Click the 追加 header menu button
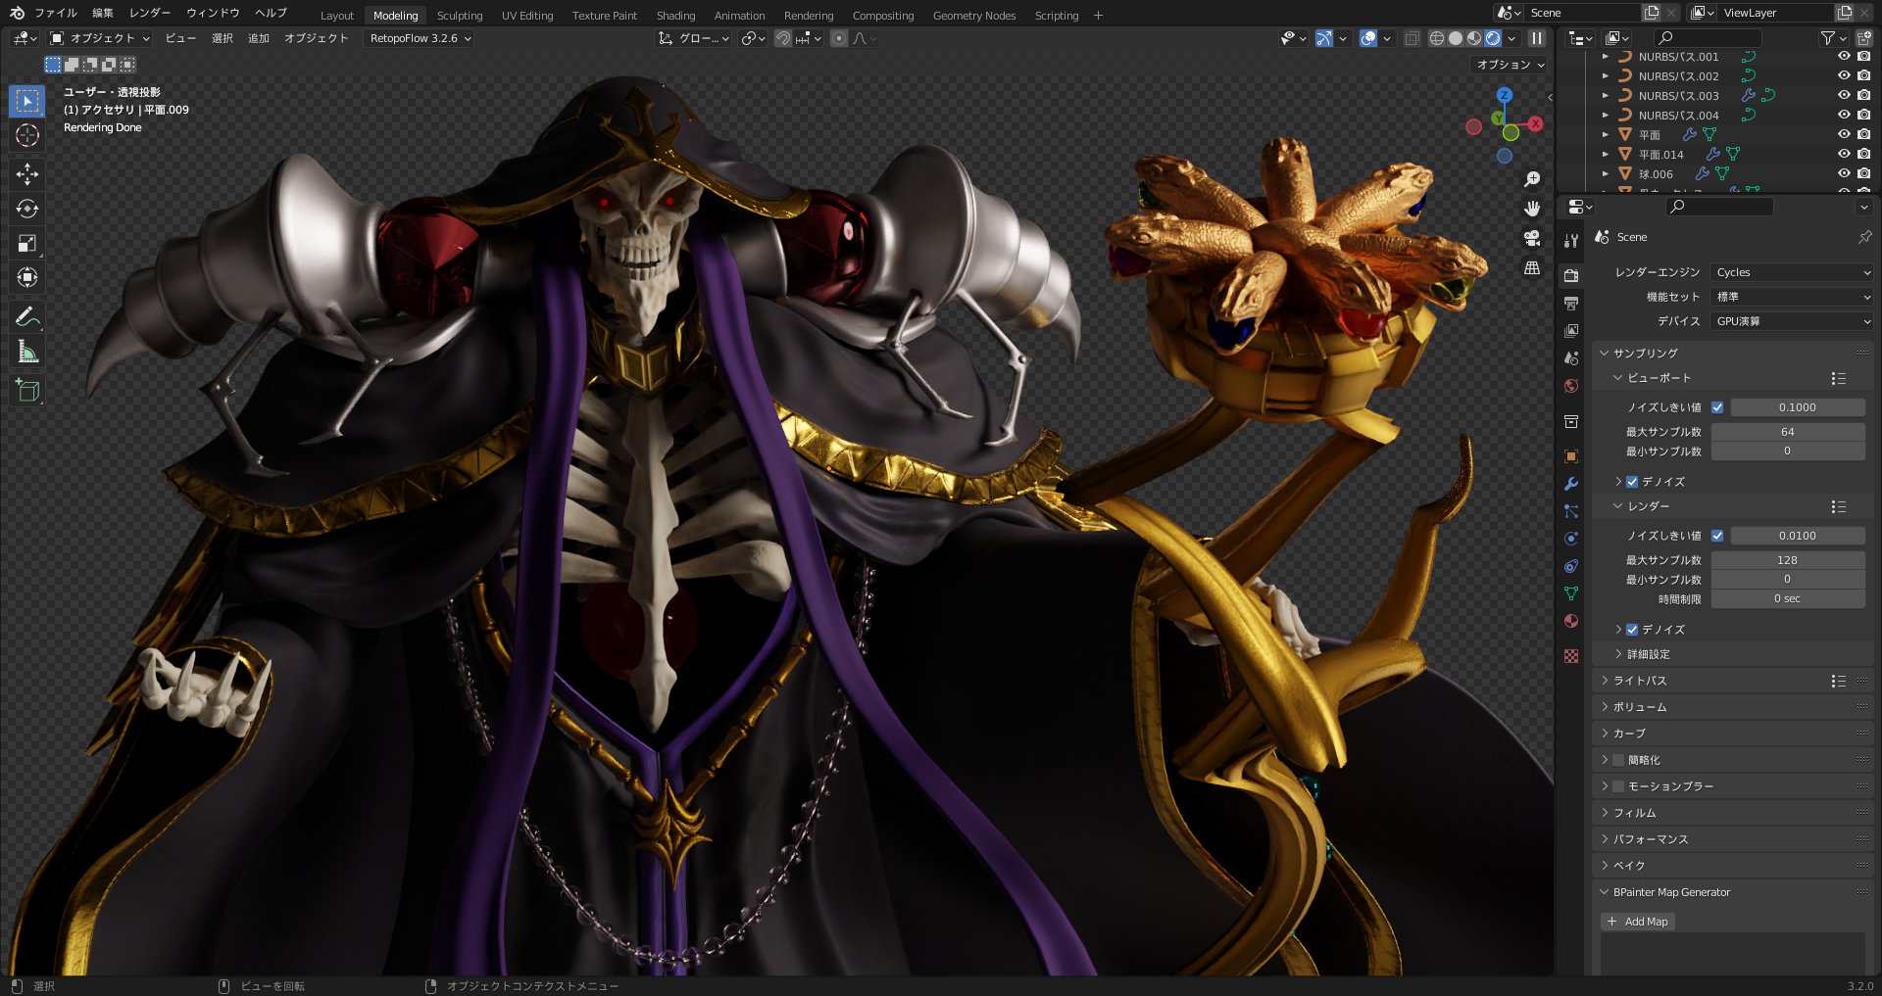Image resolution: width=1882 pixels, height=996 pixels. (259, 38)
